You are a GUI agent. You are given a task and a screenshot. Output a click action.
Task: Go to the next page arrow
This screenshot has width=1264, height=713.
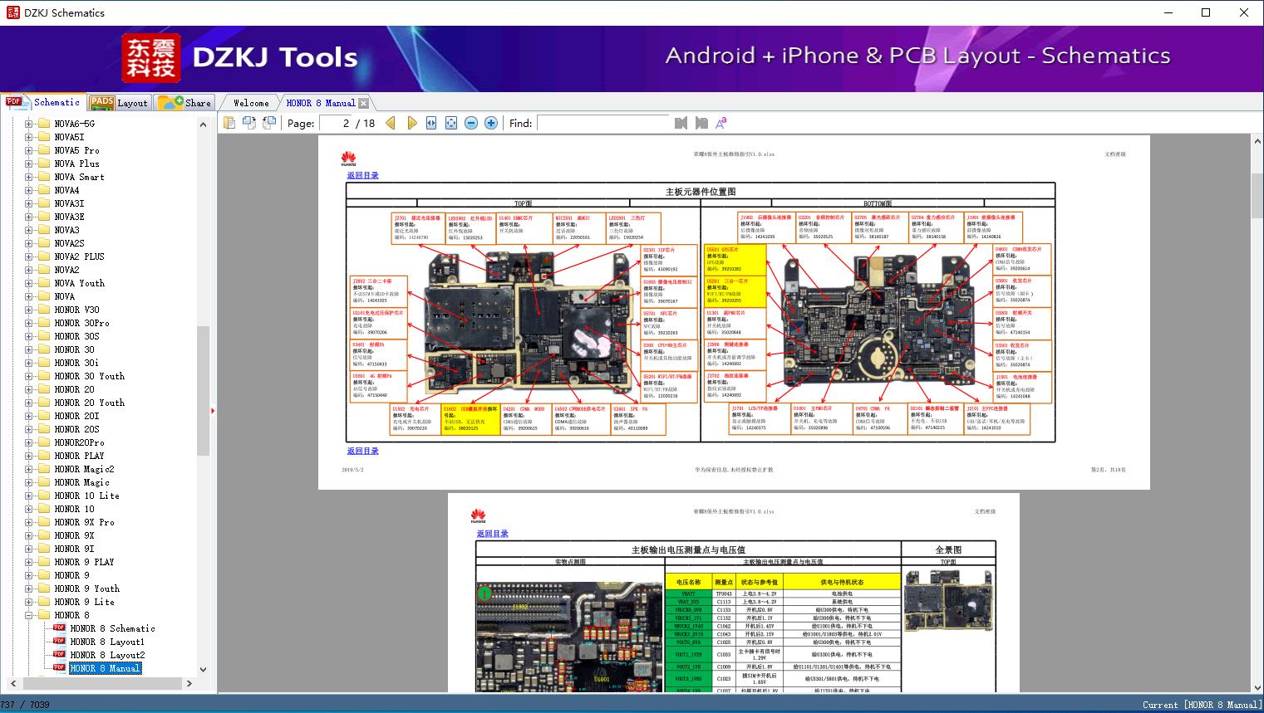[x=411, y=123]
